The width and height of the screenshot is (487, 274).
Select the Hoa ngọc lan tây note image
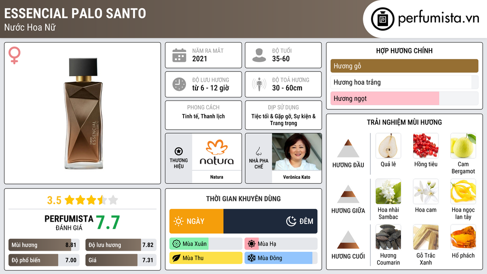pyautogui.click(x=463, y=191)
